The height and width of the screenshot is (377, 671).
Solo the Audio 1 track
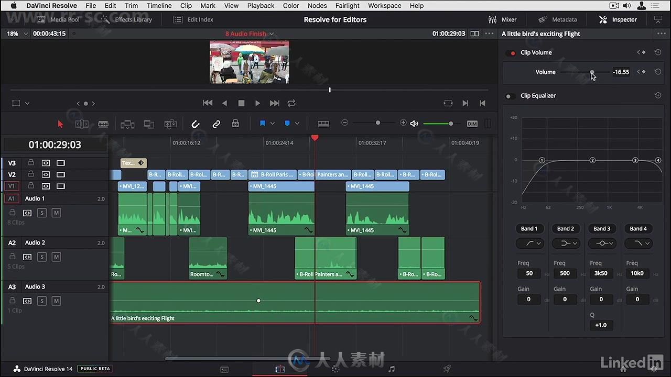[42, 213]
